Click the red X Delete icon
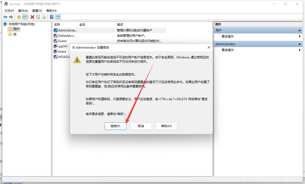This screenshot has height=184, width=305. pos(32,17)
